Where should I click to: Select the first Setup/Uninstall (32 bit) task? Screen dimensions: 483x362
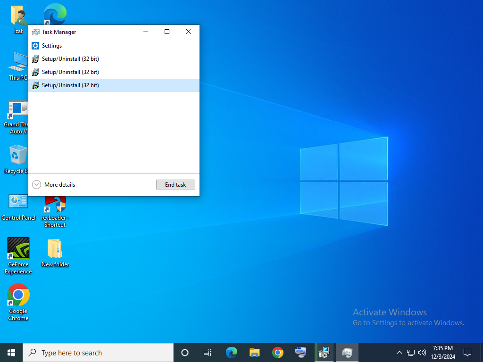(x=70, y=59)
